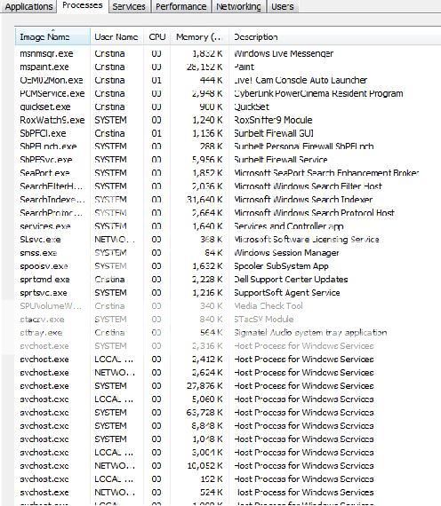Screen dimensions: 441x506
Task: Sort by Image Name column header
Action: 52,36
